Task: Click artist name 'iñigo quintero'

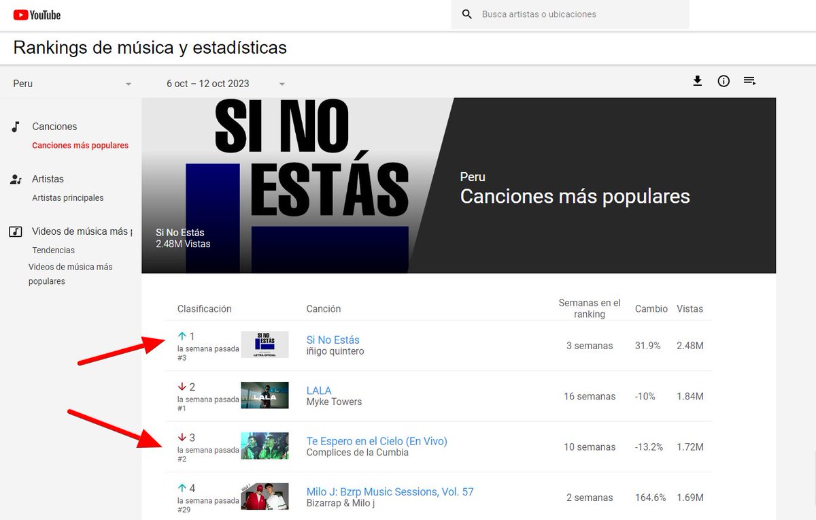Action: click(335, 351)
